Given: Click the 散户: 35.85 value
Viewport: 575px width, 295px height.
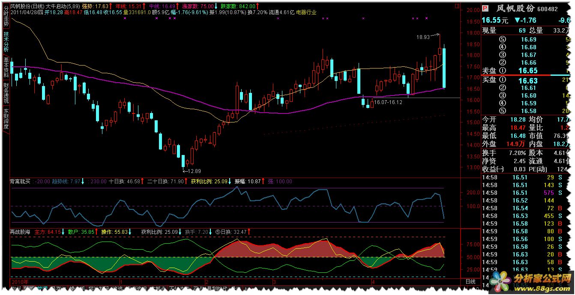Looking at the screenshot, I should point(81,232).
